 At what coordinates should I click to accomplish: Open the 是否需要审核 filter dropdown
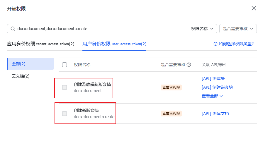[238, 29]
